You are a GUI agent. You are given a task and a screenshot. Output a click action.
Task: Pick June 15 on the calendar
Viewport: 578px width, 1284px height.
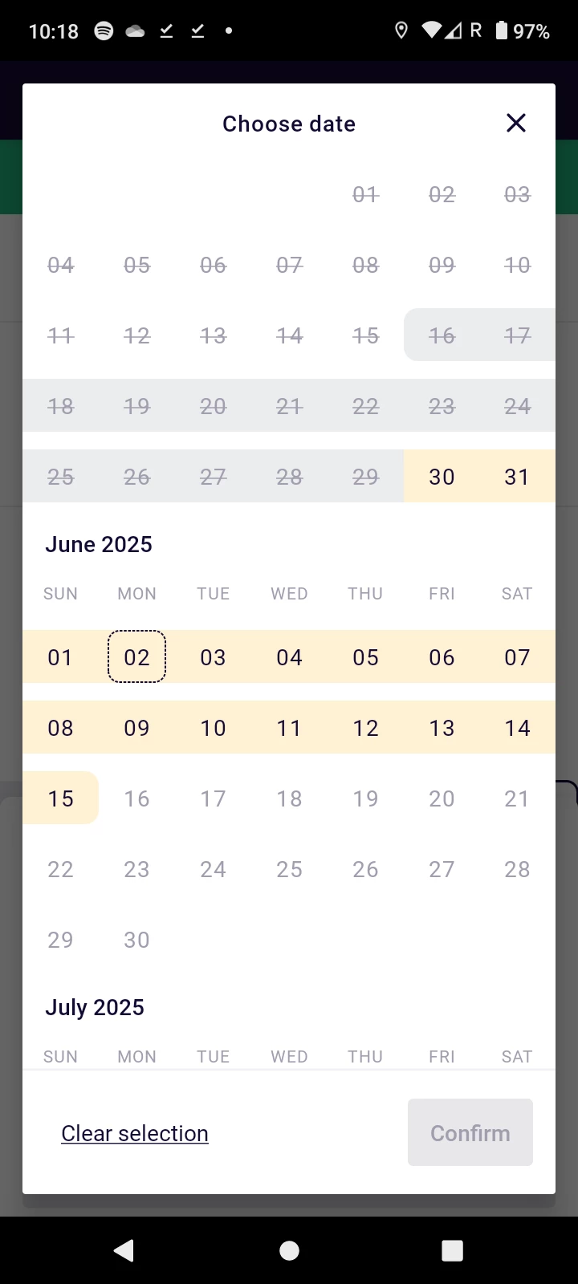60,798
